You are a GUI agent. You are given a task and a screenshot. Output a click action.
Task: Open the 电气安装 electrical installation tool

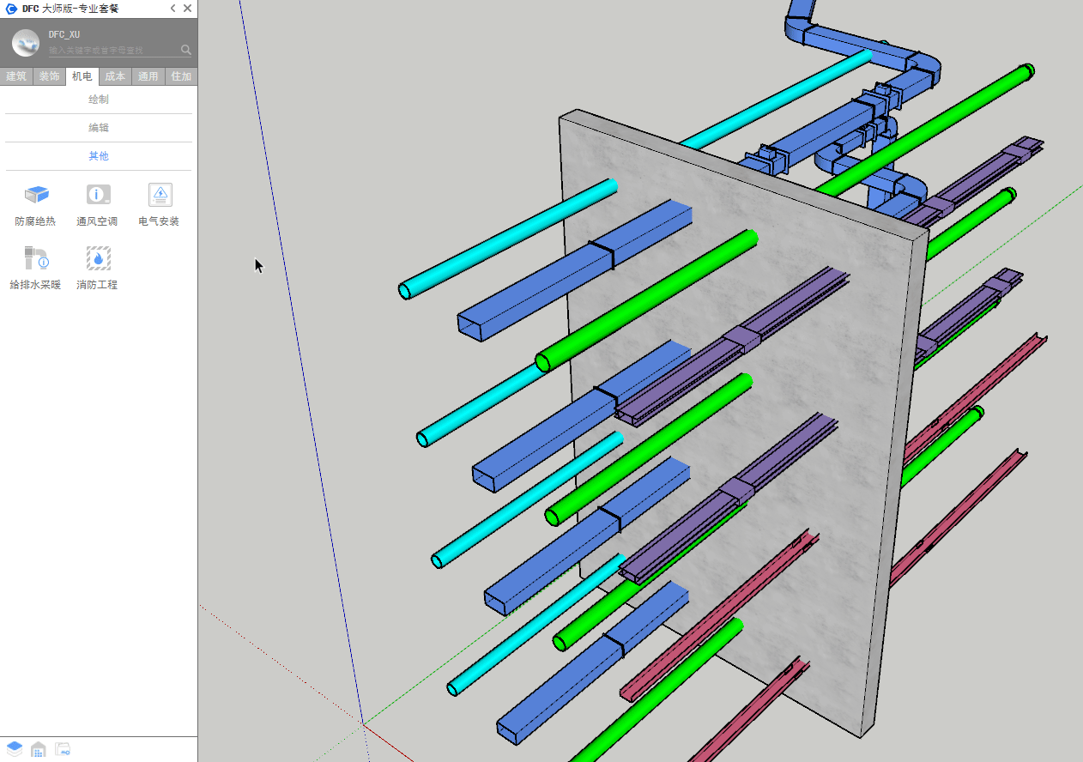pos(160,196)
